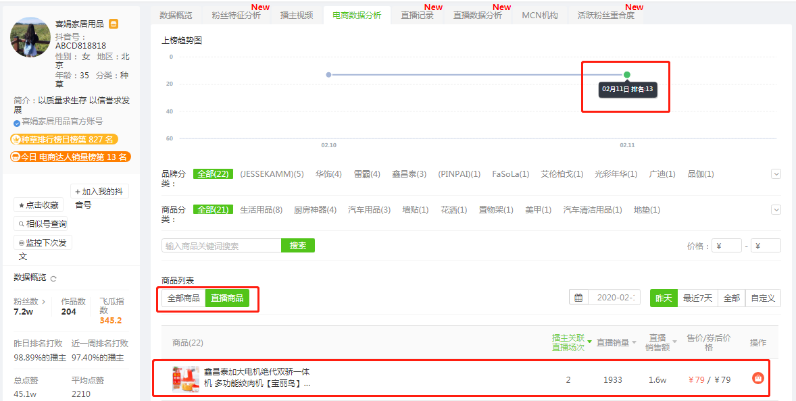
Task: Filter by category 厨房神器(4)
Action: 316,209
